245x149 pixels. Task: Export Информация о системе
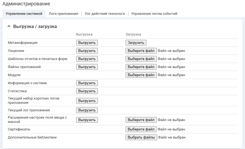(x=87, y=83)
